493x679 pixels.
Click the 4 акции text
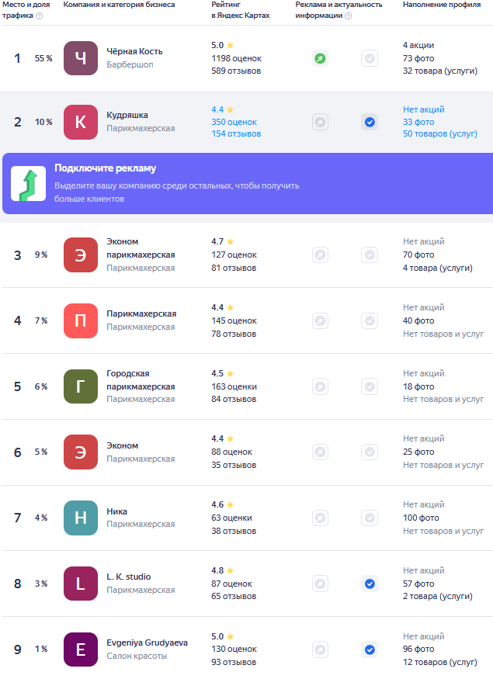click(418, 45)
